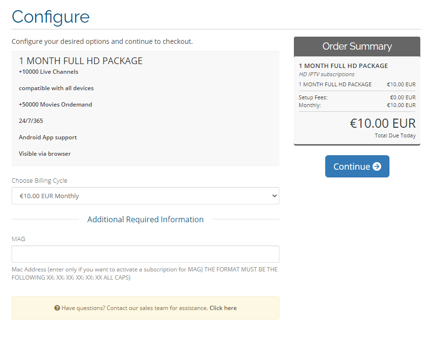The height and width of the screenshot is (337, 443).
Task: Click the question mark help icon
Action: pos(57,308)
